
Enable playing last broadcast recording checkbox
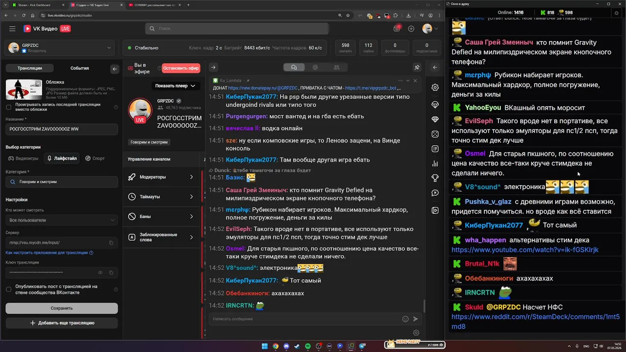coord(8,107)
